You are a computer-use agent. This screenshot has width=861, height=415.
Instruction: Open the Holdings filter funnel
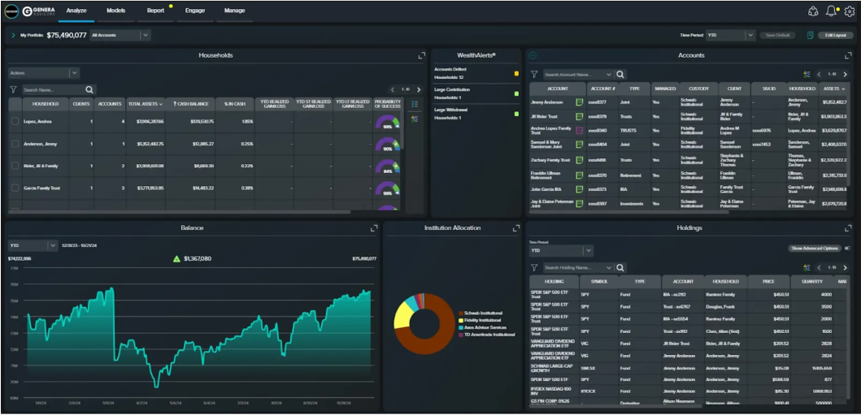pyautogui.click(x=533, y=267)
